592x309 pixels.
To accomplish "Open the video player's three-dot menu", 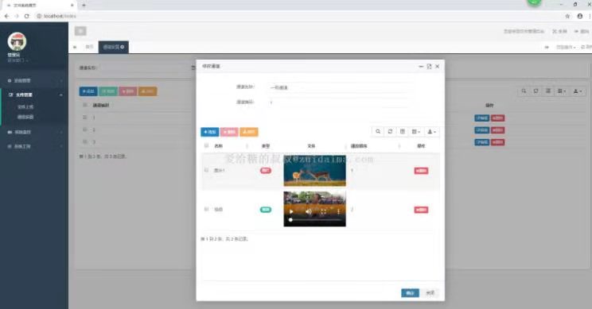I will point(338,212).
